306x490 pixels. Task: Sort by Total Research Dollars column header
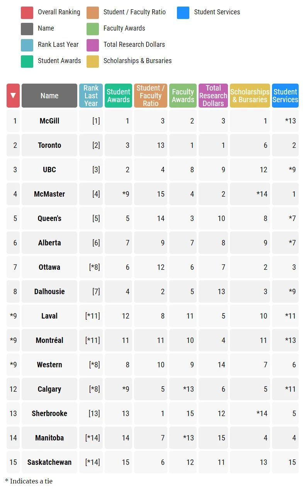pos(213,96)
